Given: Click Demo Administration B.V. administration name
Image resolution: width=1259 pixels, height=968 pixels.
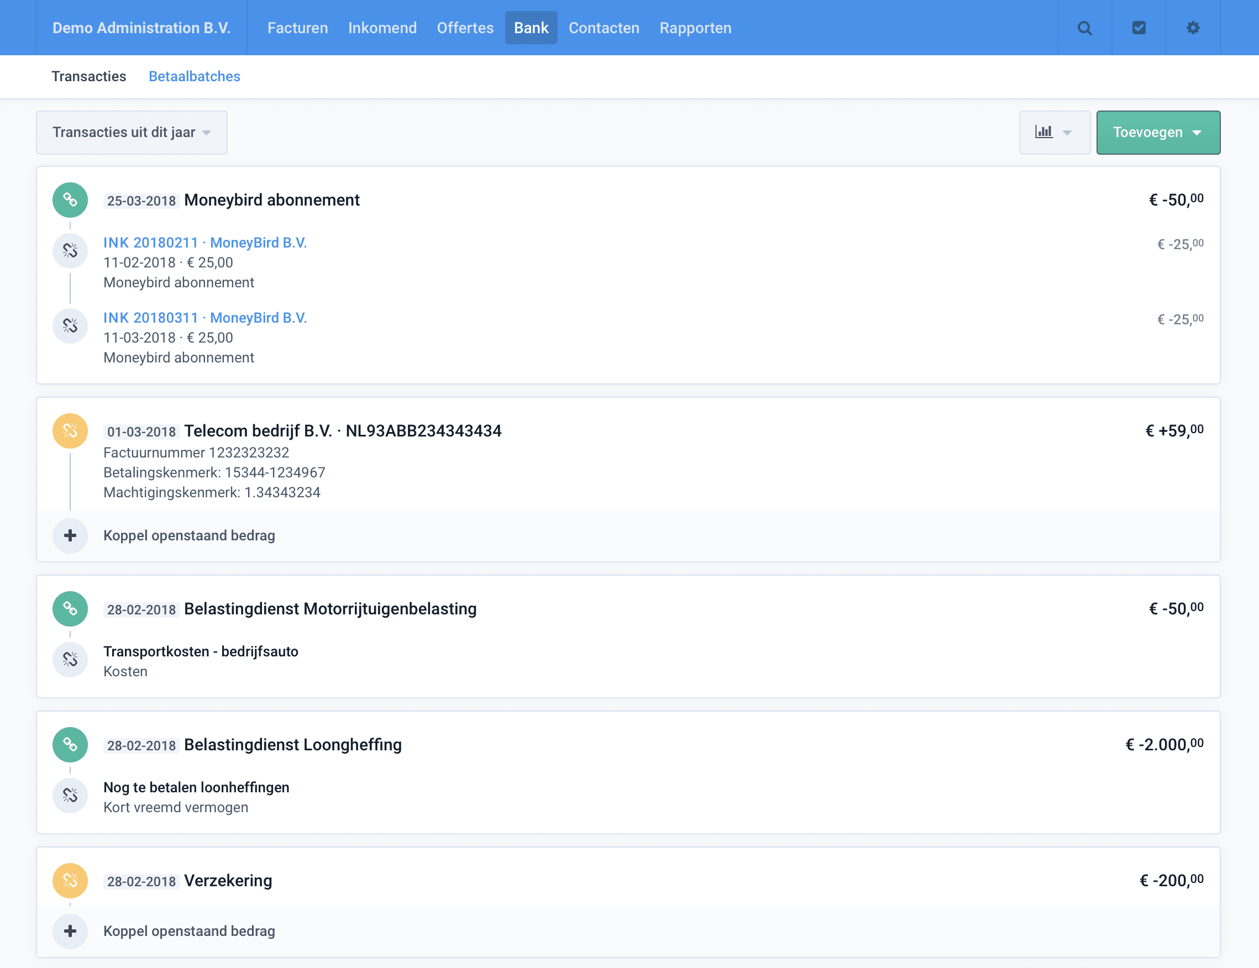Looking at the screenshot, I should tap(141, 28).
